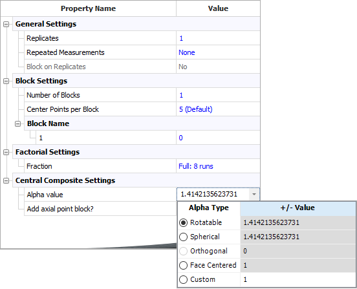Collapse the Block Name subsection
The width and height of the screenshot is (357, 289).
(17, 123)
